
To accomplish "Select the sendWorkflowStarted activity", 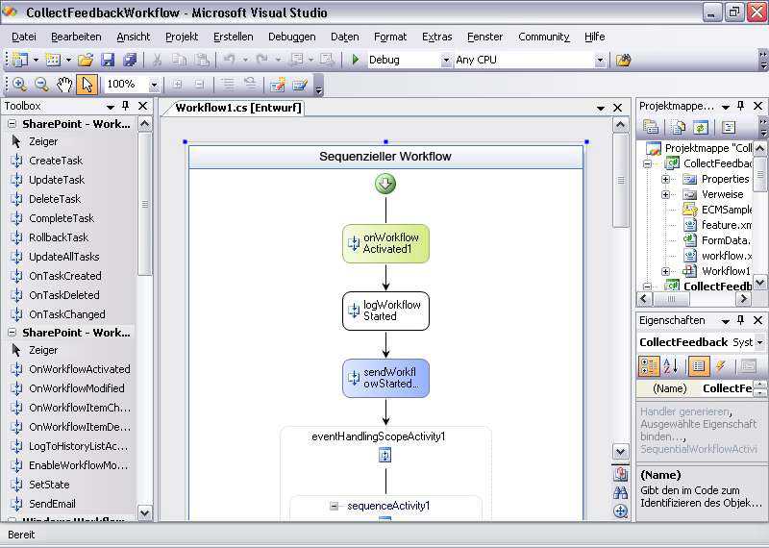I will coord(385,378).
